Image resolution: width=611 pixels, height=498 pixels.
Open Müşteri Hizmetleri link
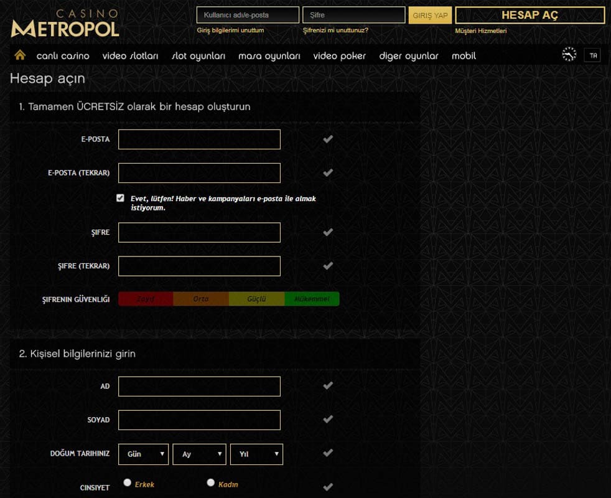[481, 31]
